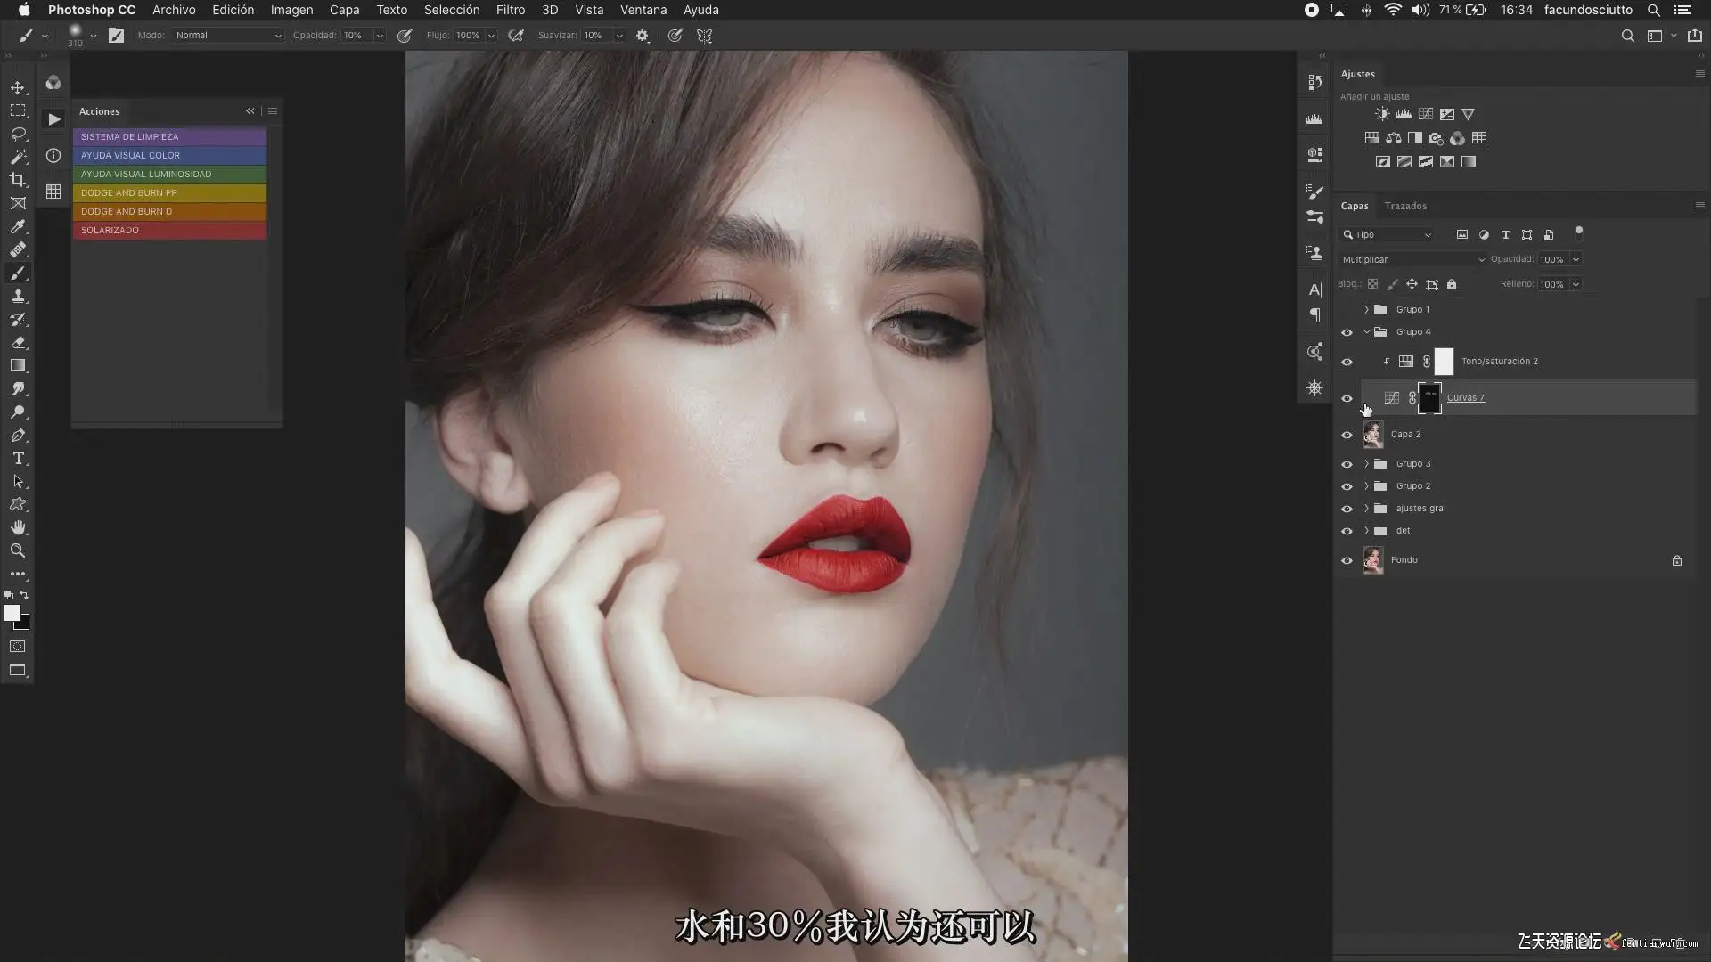
Task: Hide the Tono/saturación 2 layer
Action: point(1347,362)
